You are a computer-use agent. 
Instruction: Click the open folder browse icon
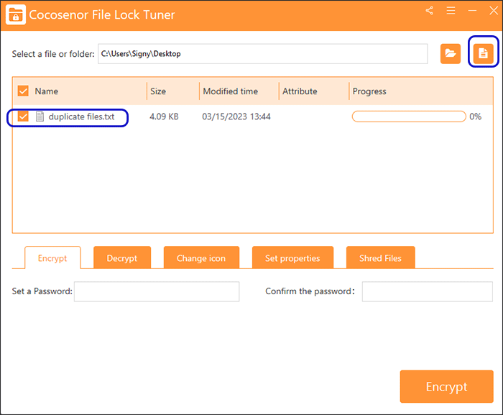(451, 54)
